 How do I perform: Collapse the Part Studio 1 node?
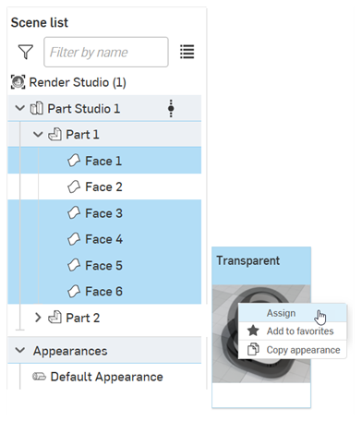[x=20, y=108]
